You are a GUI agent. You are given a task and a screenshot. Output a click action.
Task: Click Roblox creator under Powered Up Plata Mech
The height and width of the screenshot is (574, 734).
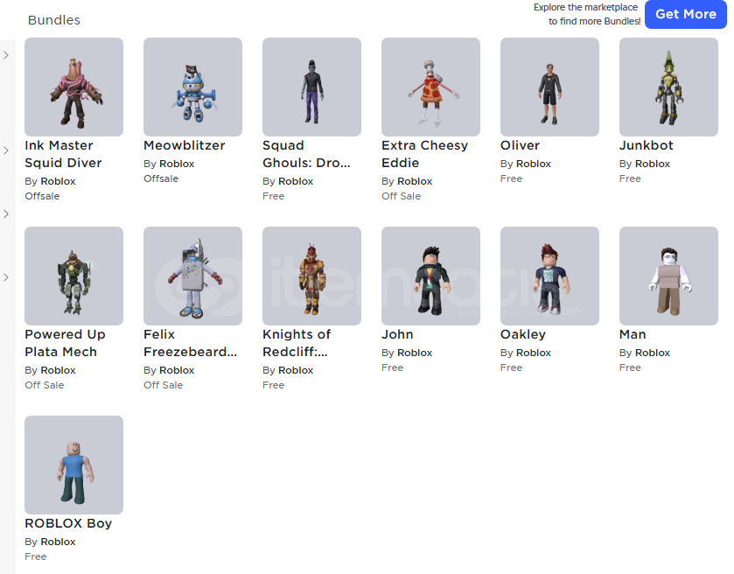pos(58,370)
